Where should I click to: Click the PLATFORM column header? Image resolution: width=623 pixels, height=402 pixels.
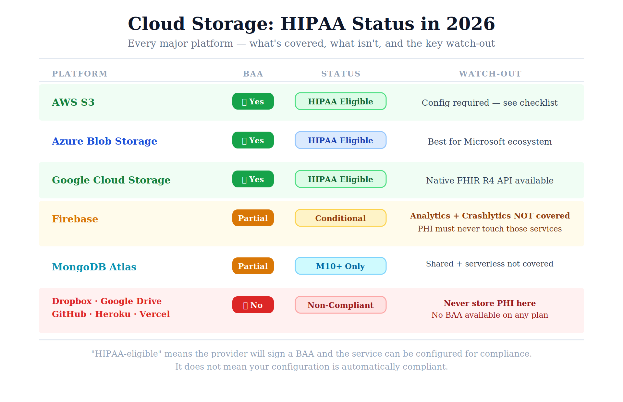(80, 74)
